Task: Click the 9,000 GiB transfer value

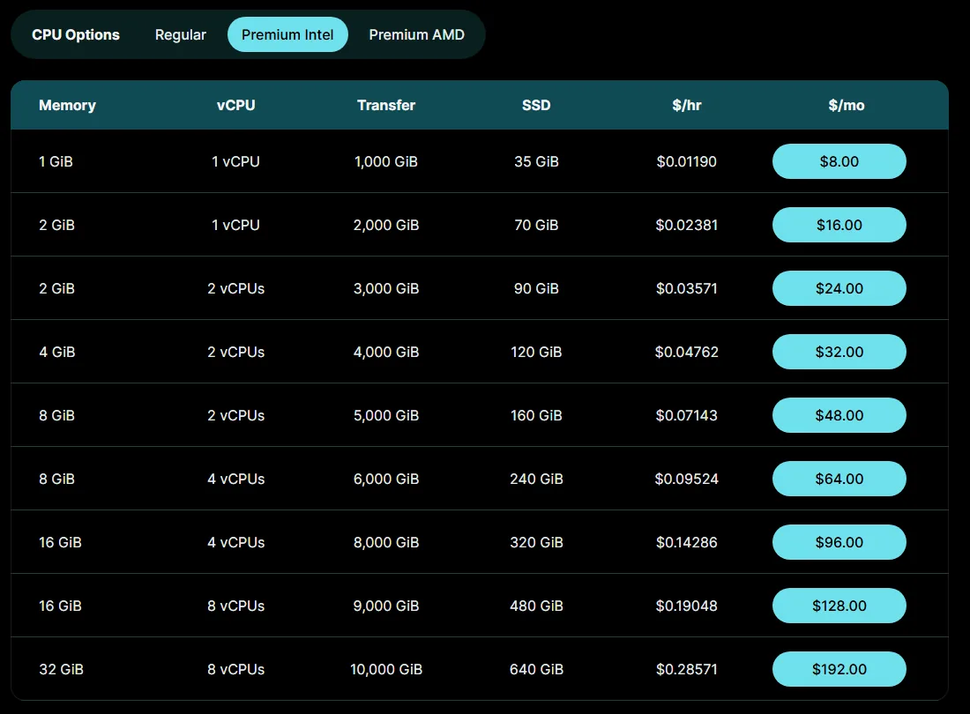Action: 386,606
